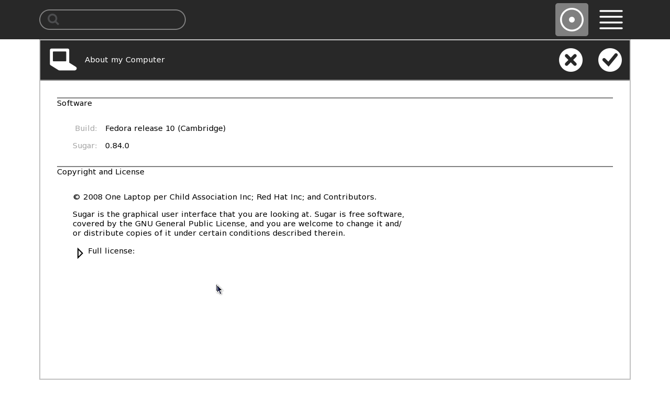
Task: Switch to the favorites ring view
Action: [572, 19]
